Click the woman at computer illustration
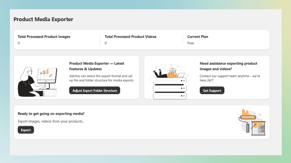The width and height of the screenshot is (291, 163). pos(37,82)
